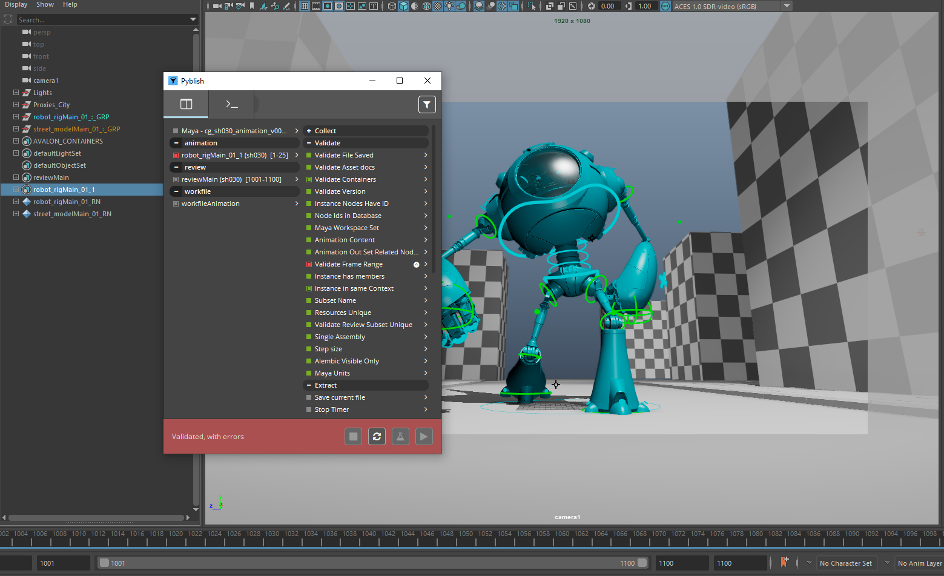Viewport: 944px width, 576px height.
Task: Switch to the Pyblish terminal tab
Action: [x=231, y=104]
